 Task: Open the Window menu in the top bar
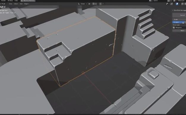[x=10, y=1]
